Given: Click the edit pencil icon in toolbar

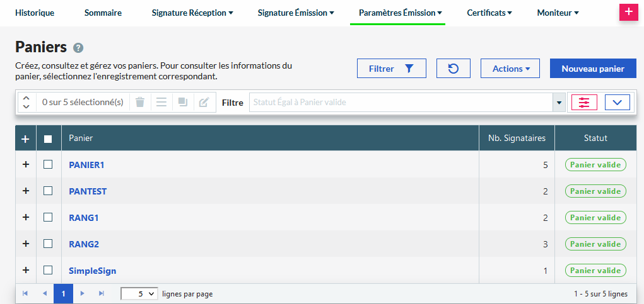Looking at the screenshot, I should pos(204,102).
